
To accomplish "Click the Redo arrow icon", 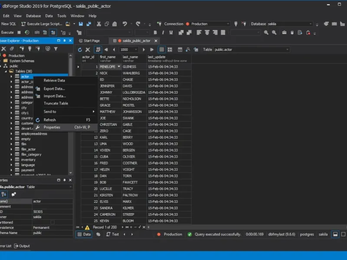I will coord(138,24).
